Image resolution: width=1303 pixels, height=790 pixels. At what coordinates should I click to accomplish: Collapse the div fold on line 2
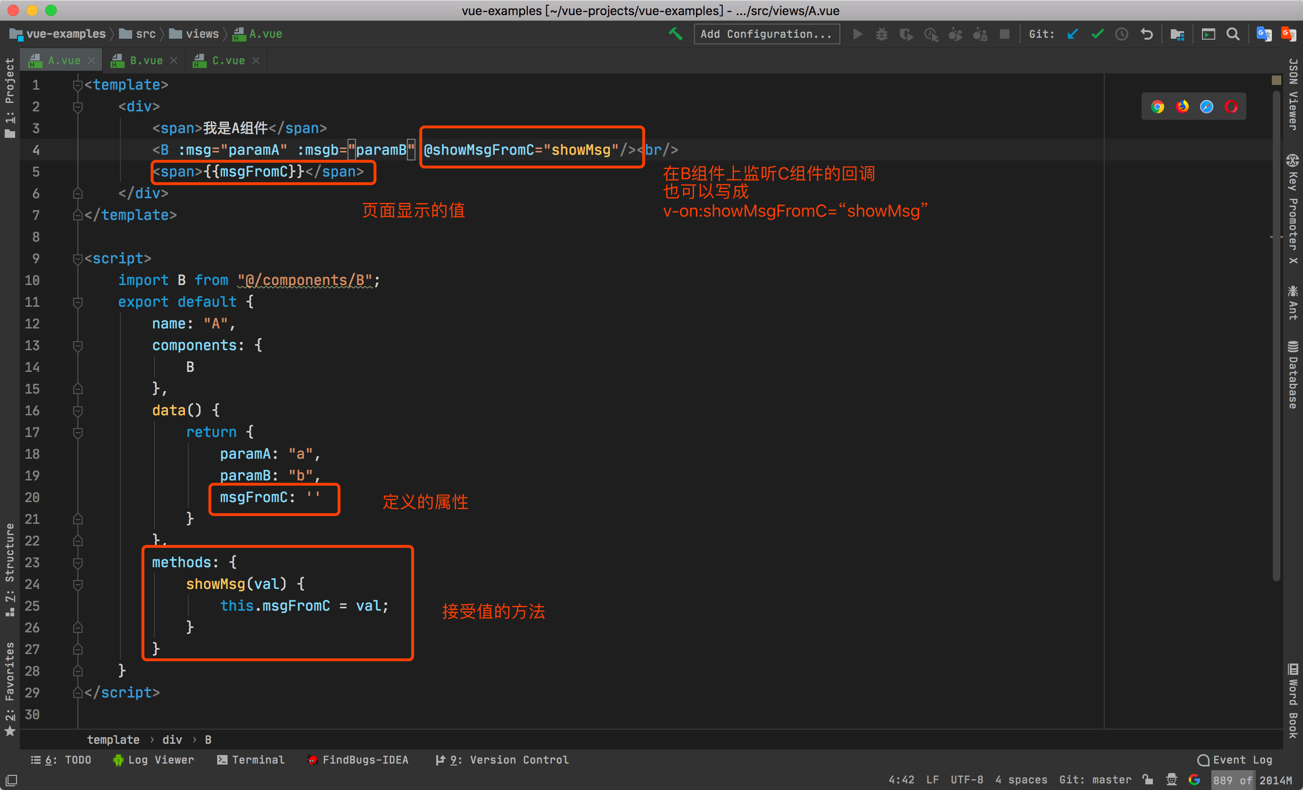78,107
